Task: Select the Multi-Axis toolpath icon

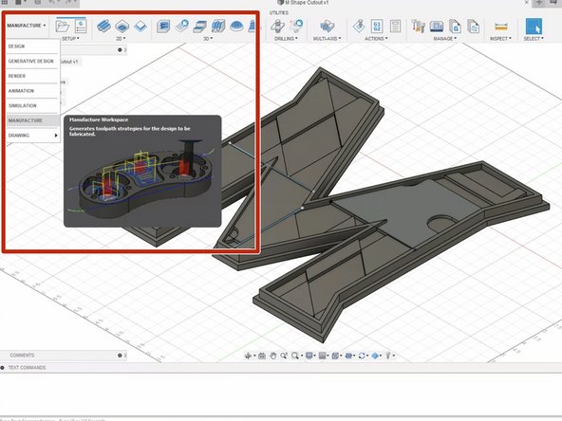Action: (x=327, y=27)
